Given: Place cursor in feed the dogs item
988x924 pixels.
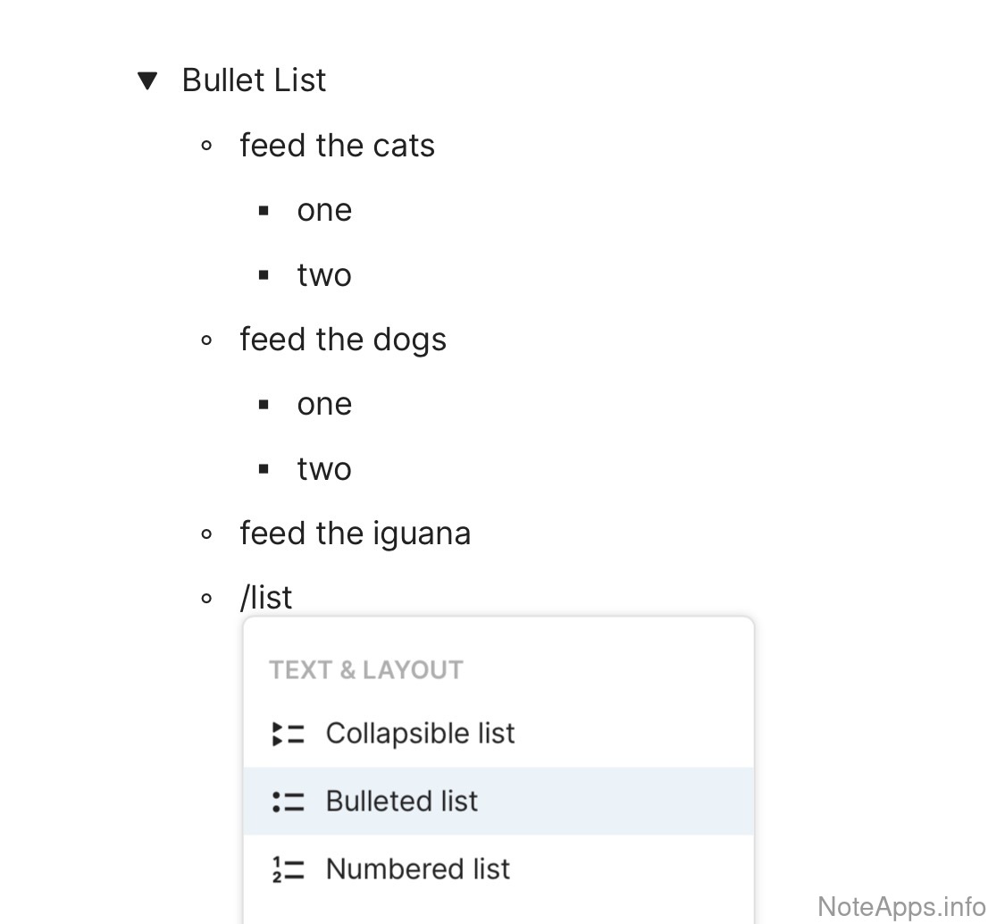Looking at the screenshot, I should click(343, 340).
